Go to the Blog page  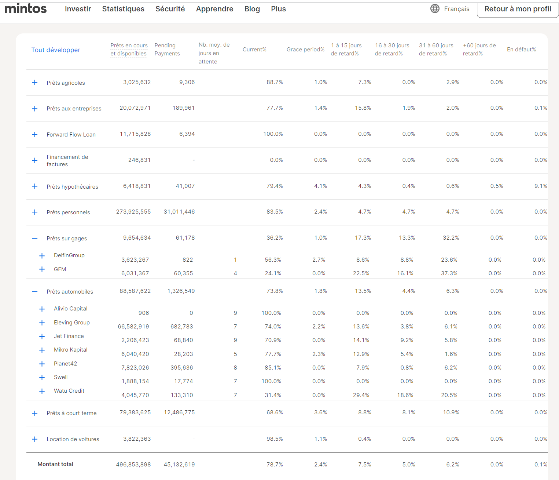[252, 9]
